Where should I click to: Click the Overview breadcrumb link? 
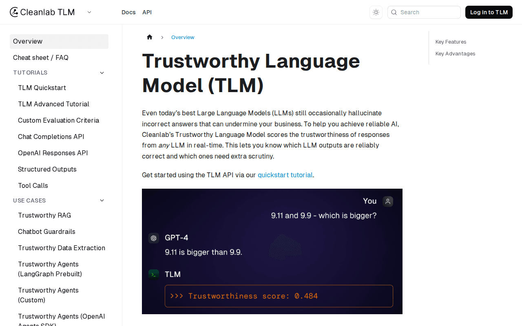[183, 37]
